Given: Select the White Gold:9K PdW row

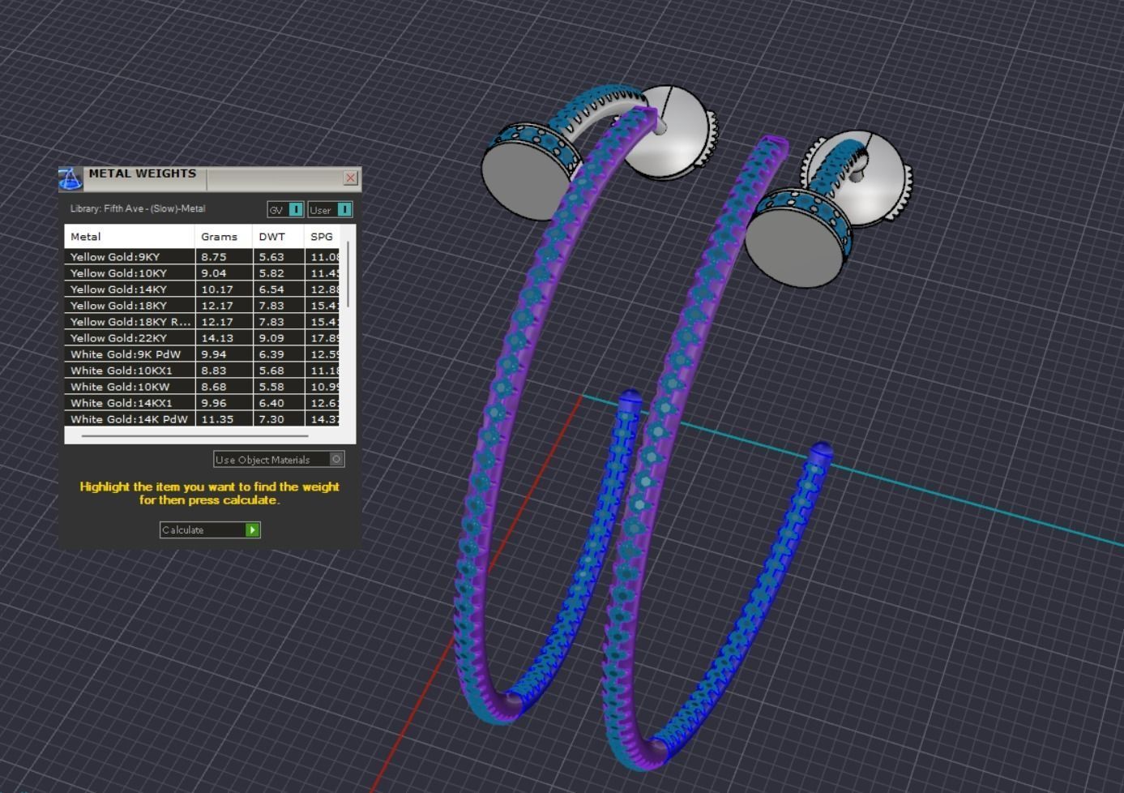Looking at the screenshot, I should [203, 354].
